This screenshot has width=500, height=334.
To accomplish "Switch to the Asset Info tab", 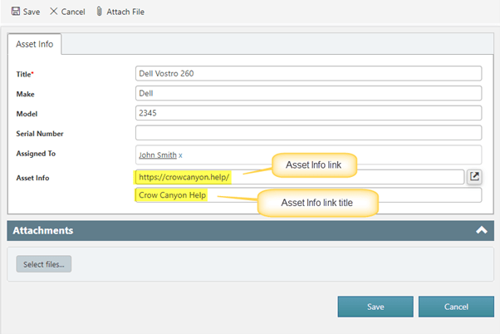I will (34, 44).
